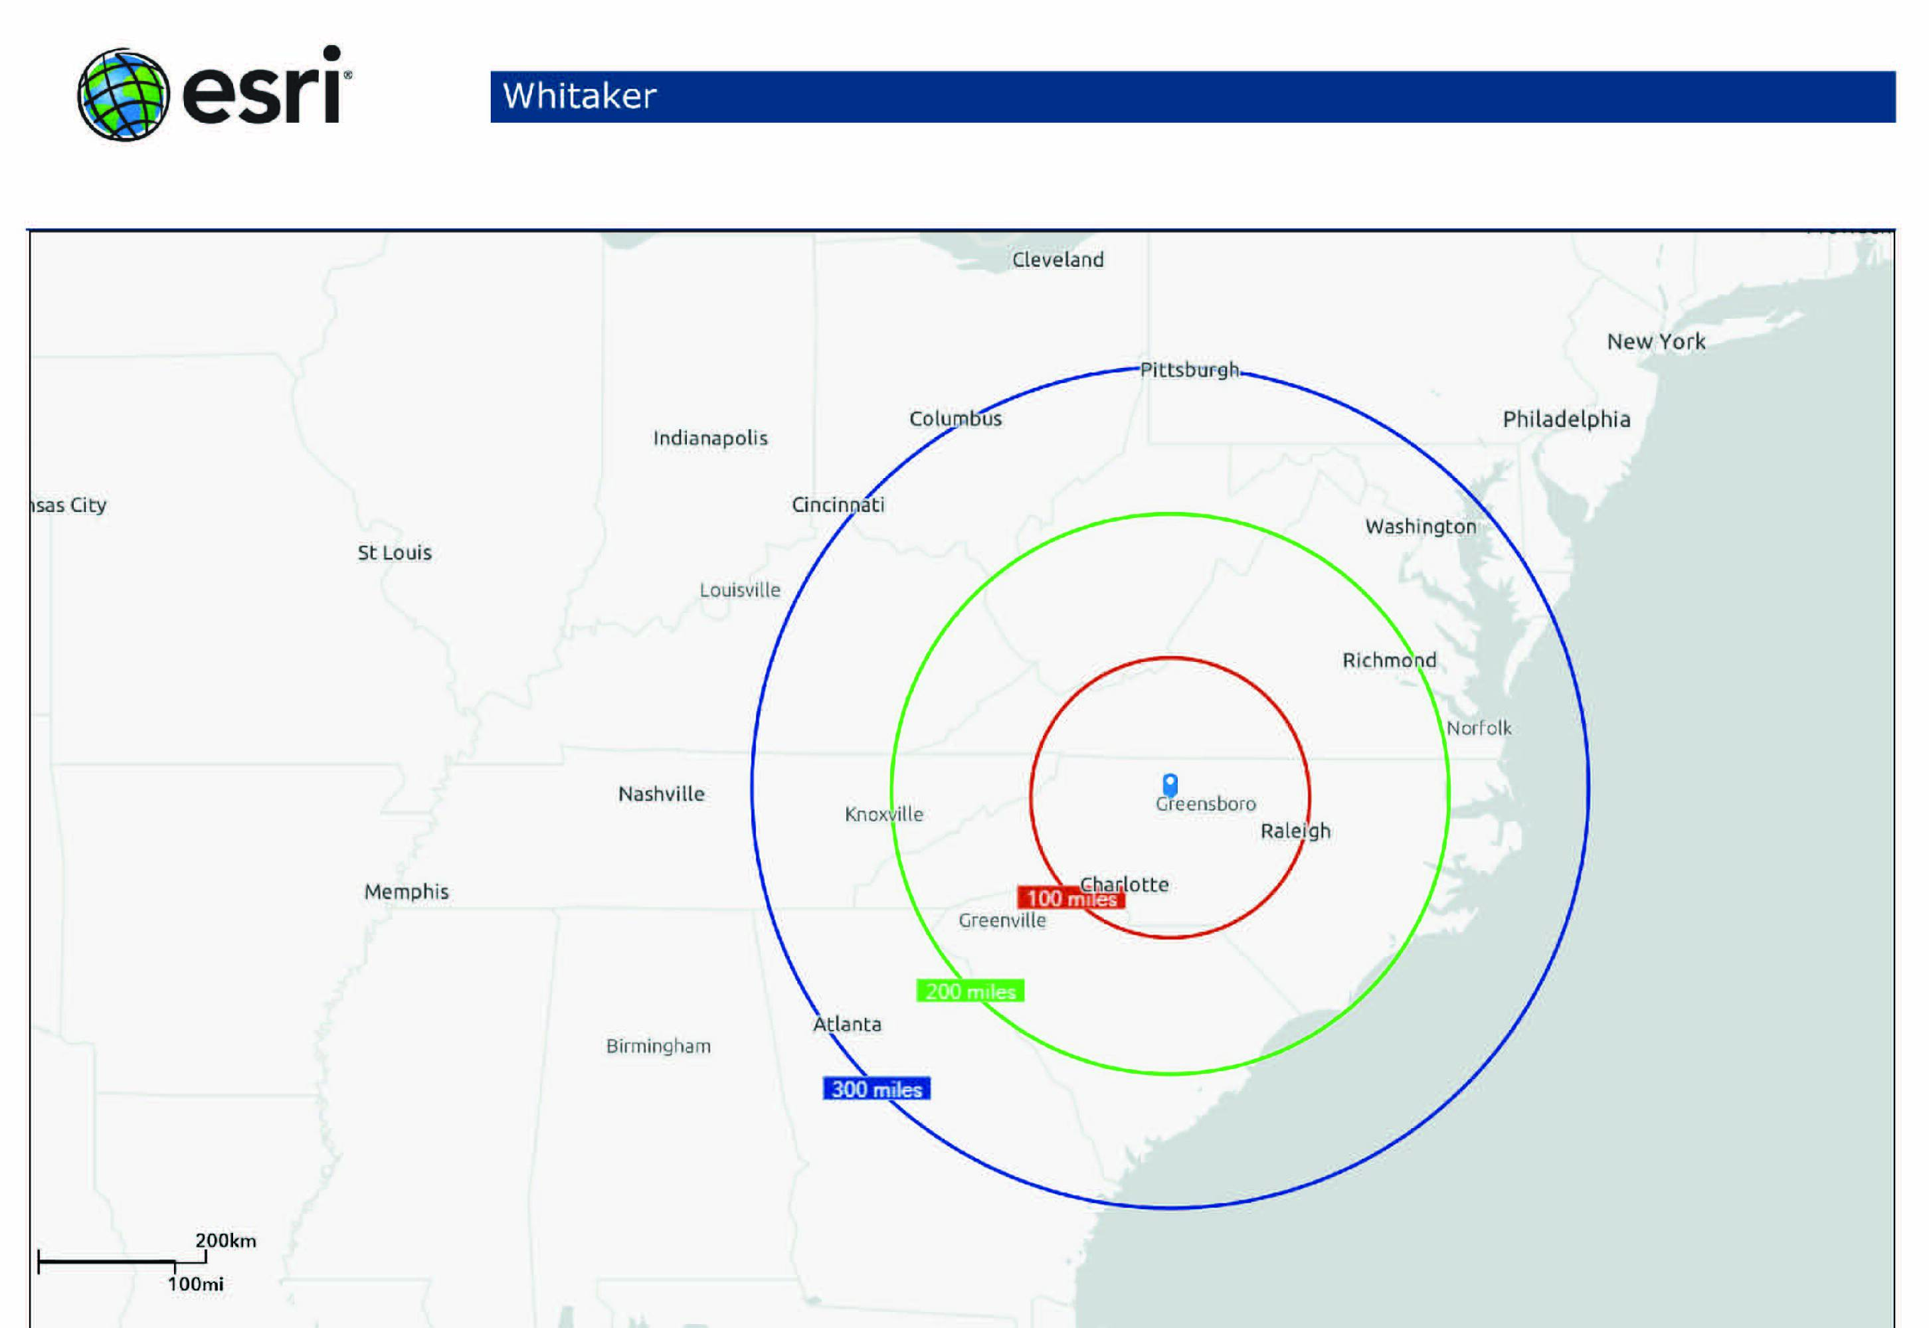Click the Cleveland city label
Viewport: 1929px width, 1328px height.
[1057, 260]
